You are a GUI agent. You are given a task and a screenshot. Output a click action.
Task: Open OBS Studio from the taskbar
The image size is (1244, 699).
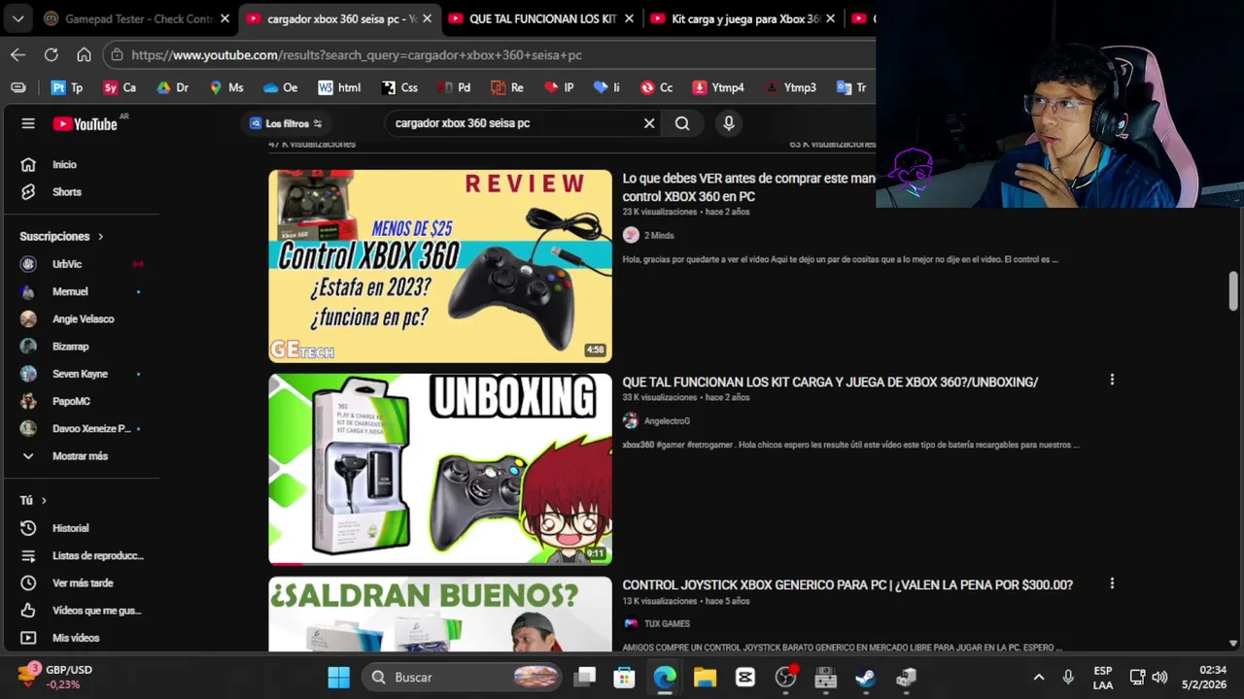pyautogui.click(x=785, y=677)
